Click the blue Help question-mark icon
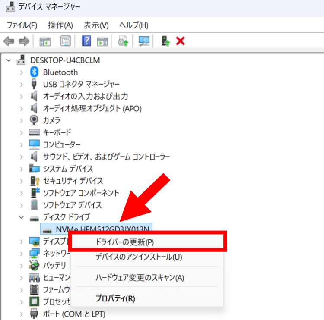Image resolution: width=324 pixels, height=320 pixels. (x=86, y=41)
